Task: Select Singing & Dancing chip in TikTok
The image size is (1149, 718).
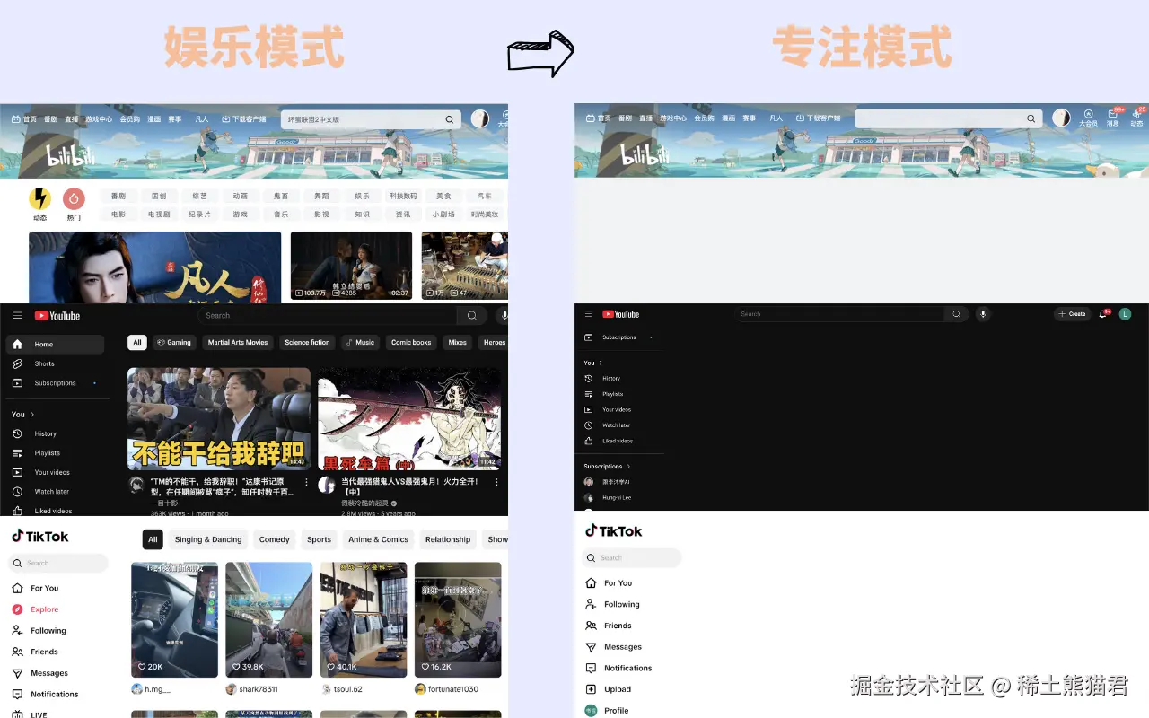Action: pos(208,539)
